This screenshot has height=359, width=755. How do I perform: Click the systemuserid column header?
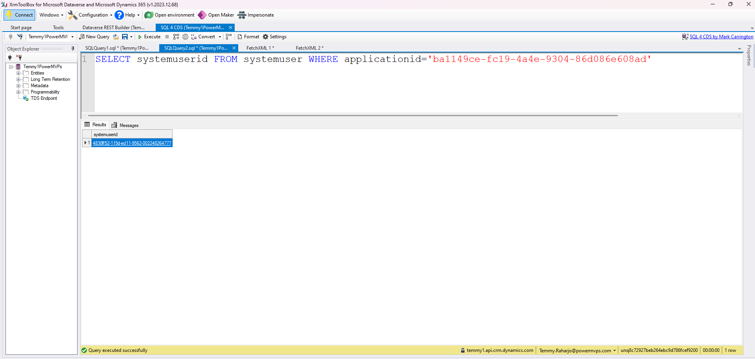pos(132,135)
